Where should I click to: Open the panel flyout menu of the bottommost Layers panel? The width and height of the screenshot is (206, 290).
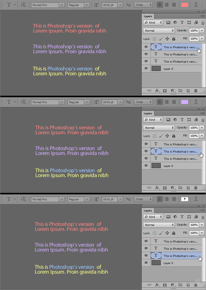(203, 210)
